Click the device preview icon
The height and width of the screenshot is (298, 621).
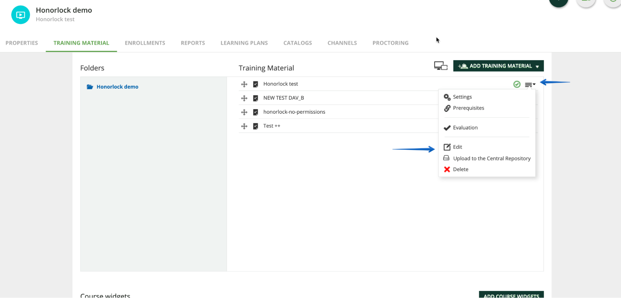[x=441, y=66]
